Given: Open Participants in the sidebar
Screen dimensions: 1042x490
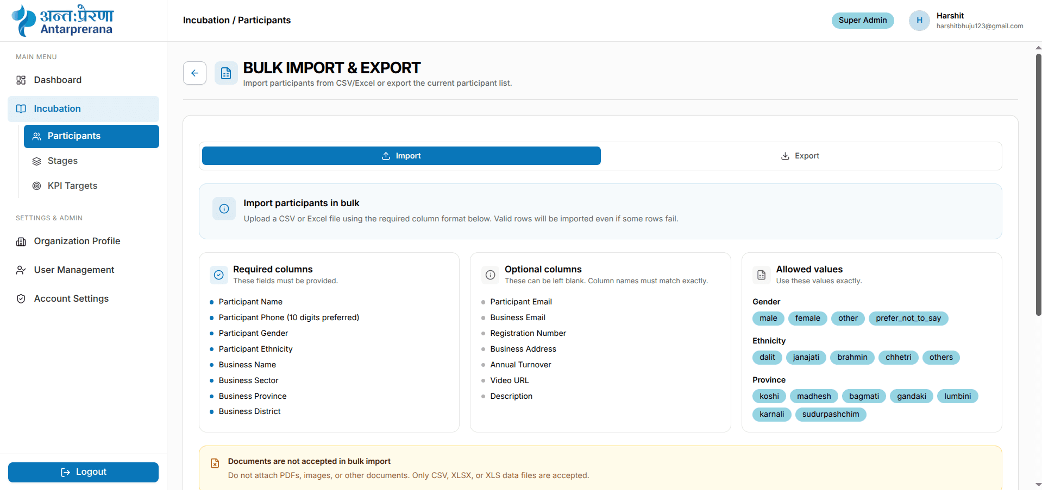Looking at the screenshot, I should [91, 136].
